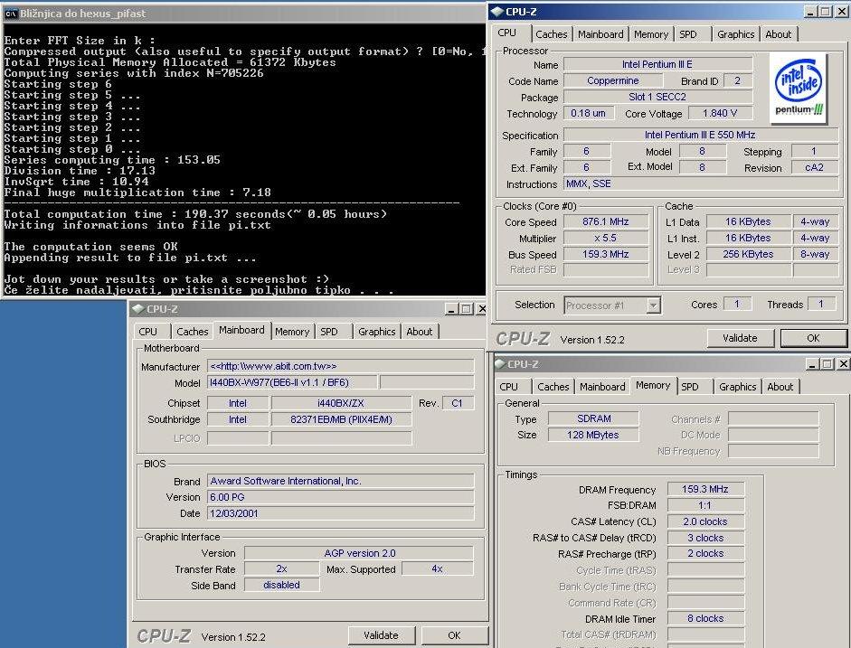Click CPU-Z title icon of Memory window

[499, 364]
